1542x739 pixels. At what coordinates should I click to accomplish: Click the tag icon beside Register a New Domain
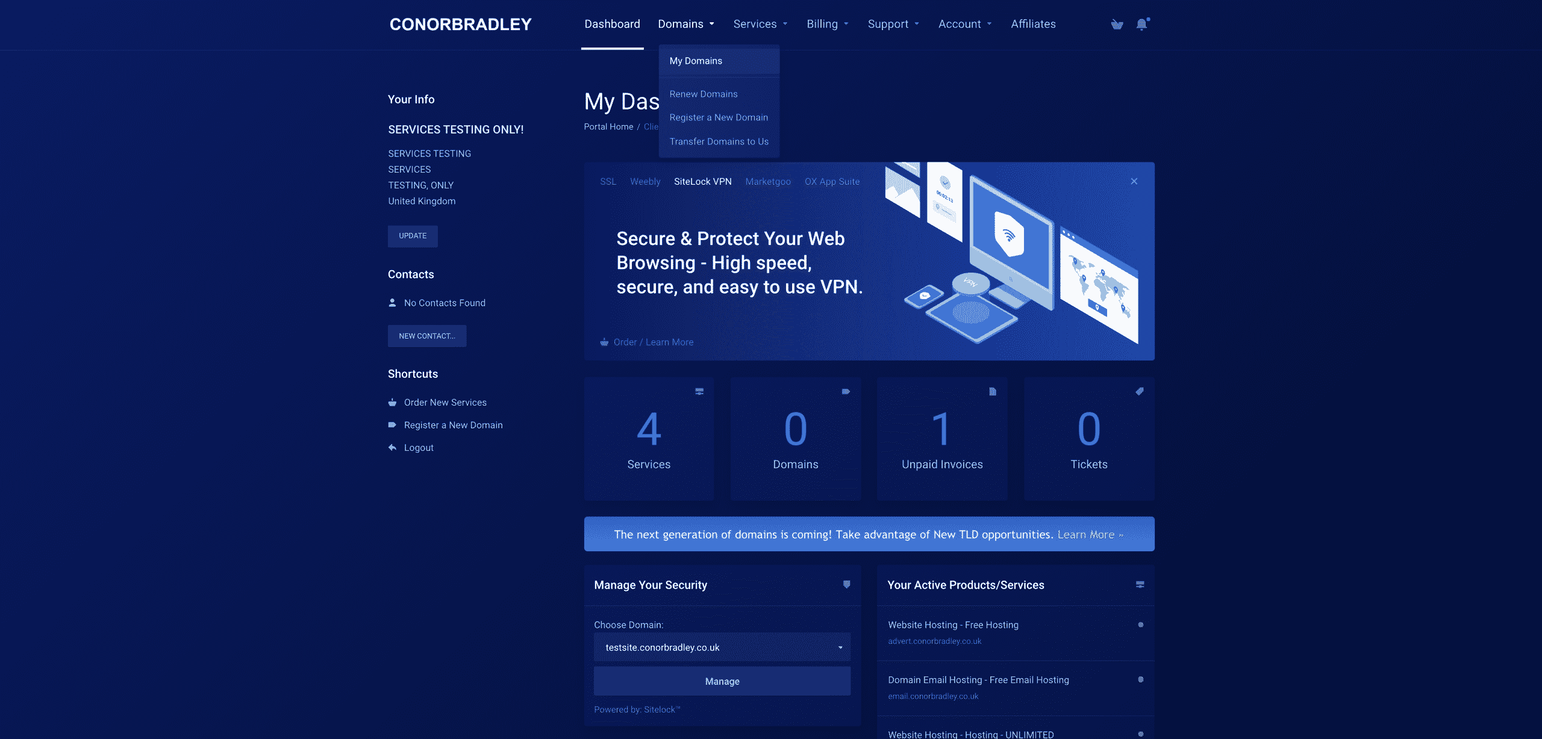pyautogui.click(x=392, y=425)
